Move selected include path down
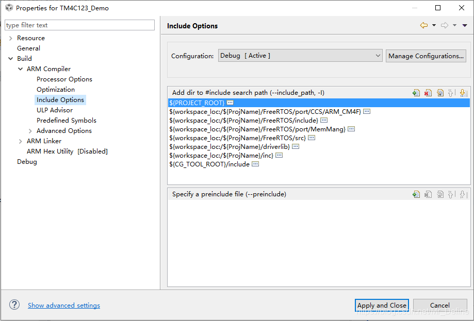 point(463,93)
